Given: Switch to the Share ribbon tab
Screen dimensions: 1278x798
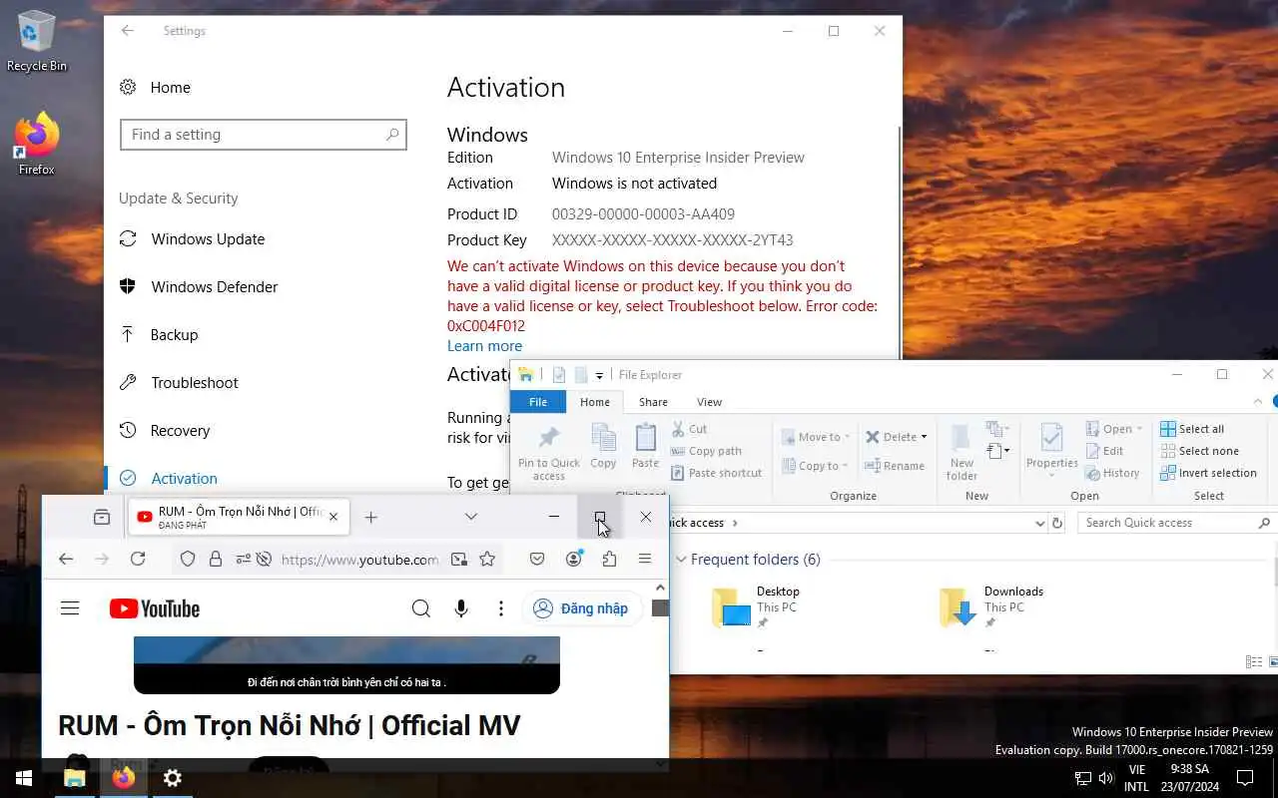Looking at the screenshot, I should point(653,402).
